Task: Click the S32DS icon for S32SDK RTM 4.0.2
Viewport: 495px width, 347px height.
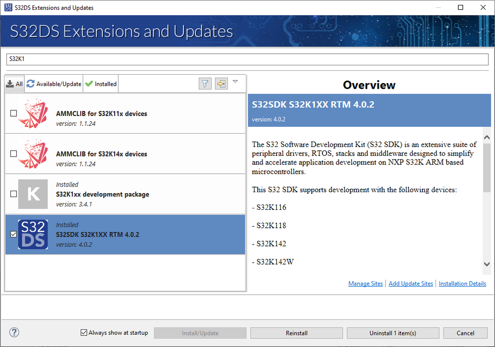Action: 33,234
